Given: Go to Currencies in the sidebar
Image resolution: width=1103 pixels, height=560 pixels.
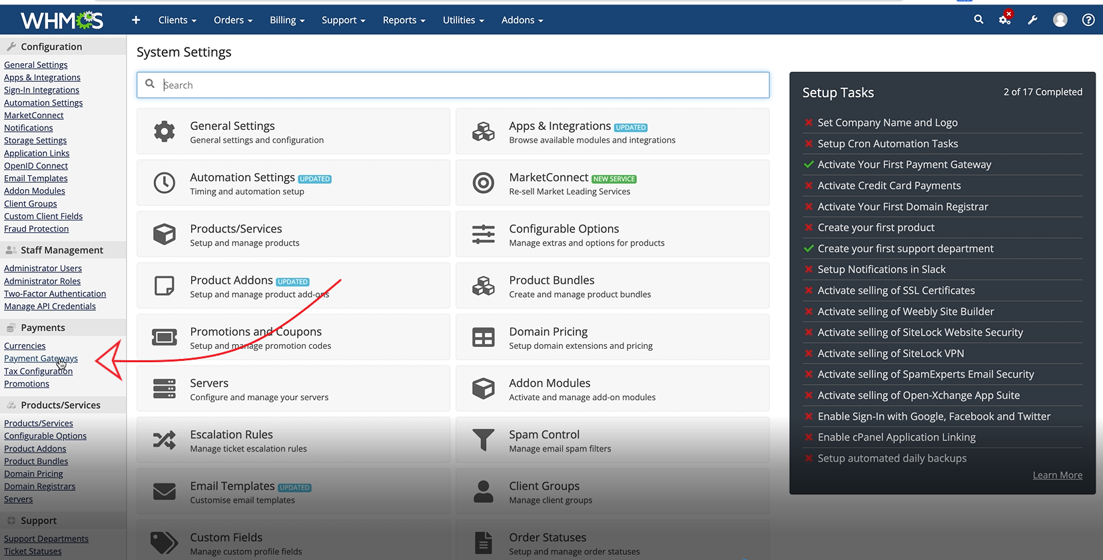Looking at the screenshot, I should click(x=25, y=346).
